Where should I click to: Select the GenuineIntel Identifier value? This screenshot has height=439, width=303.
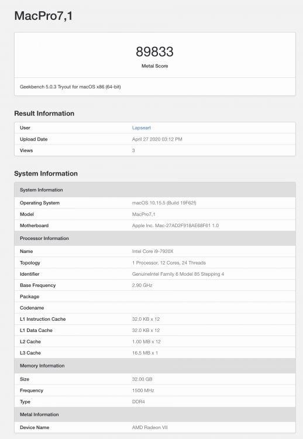pyautogui.click(x=178, y=274)
